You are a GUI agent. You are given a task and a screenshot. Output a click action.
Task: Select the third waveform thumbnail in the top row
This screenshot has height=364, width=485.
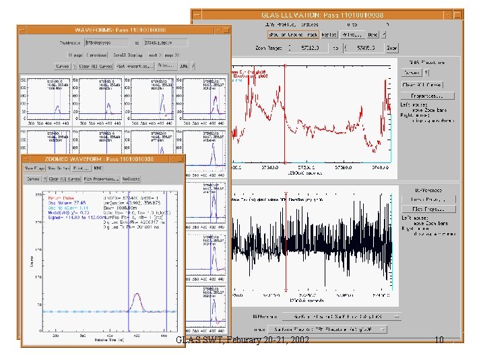click(x=150, y=100)
